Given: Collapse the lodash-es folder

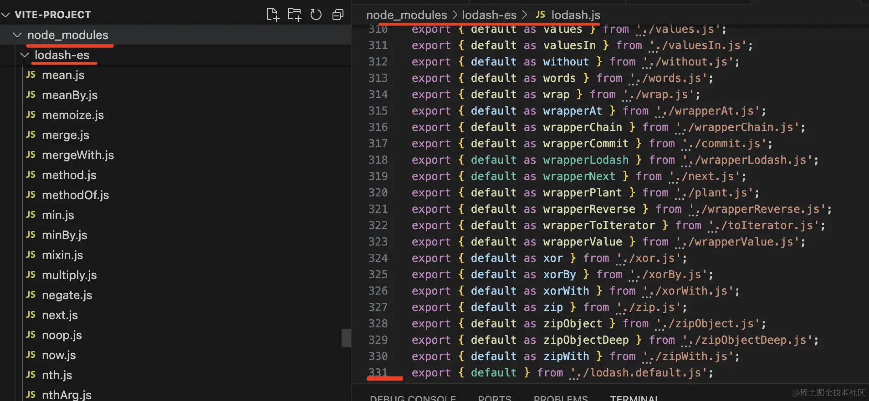Looking at the screenshot, I should pos(25,55).
